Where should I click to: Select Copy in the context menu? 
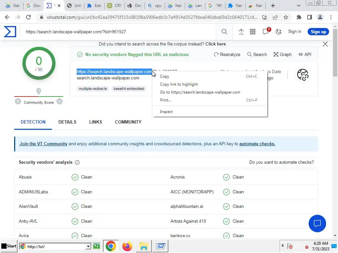210,76
